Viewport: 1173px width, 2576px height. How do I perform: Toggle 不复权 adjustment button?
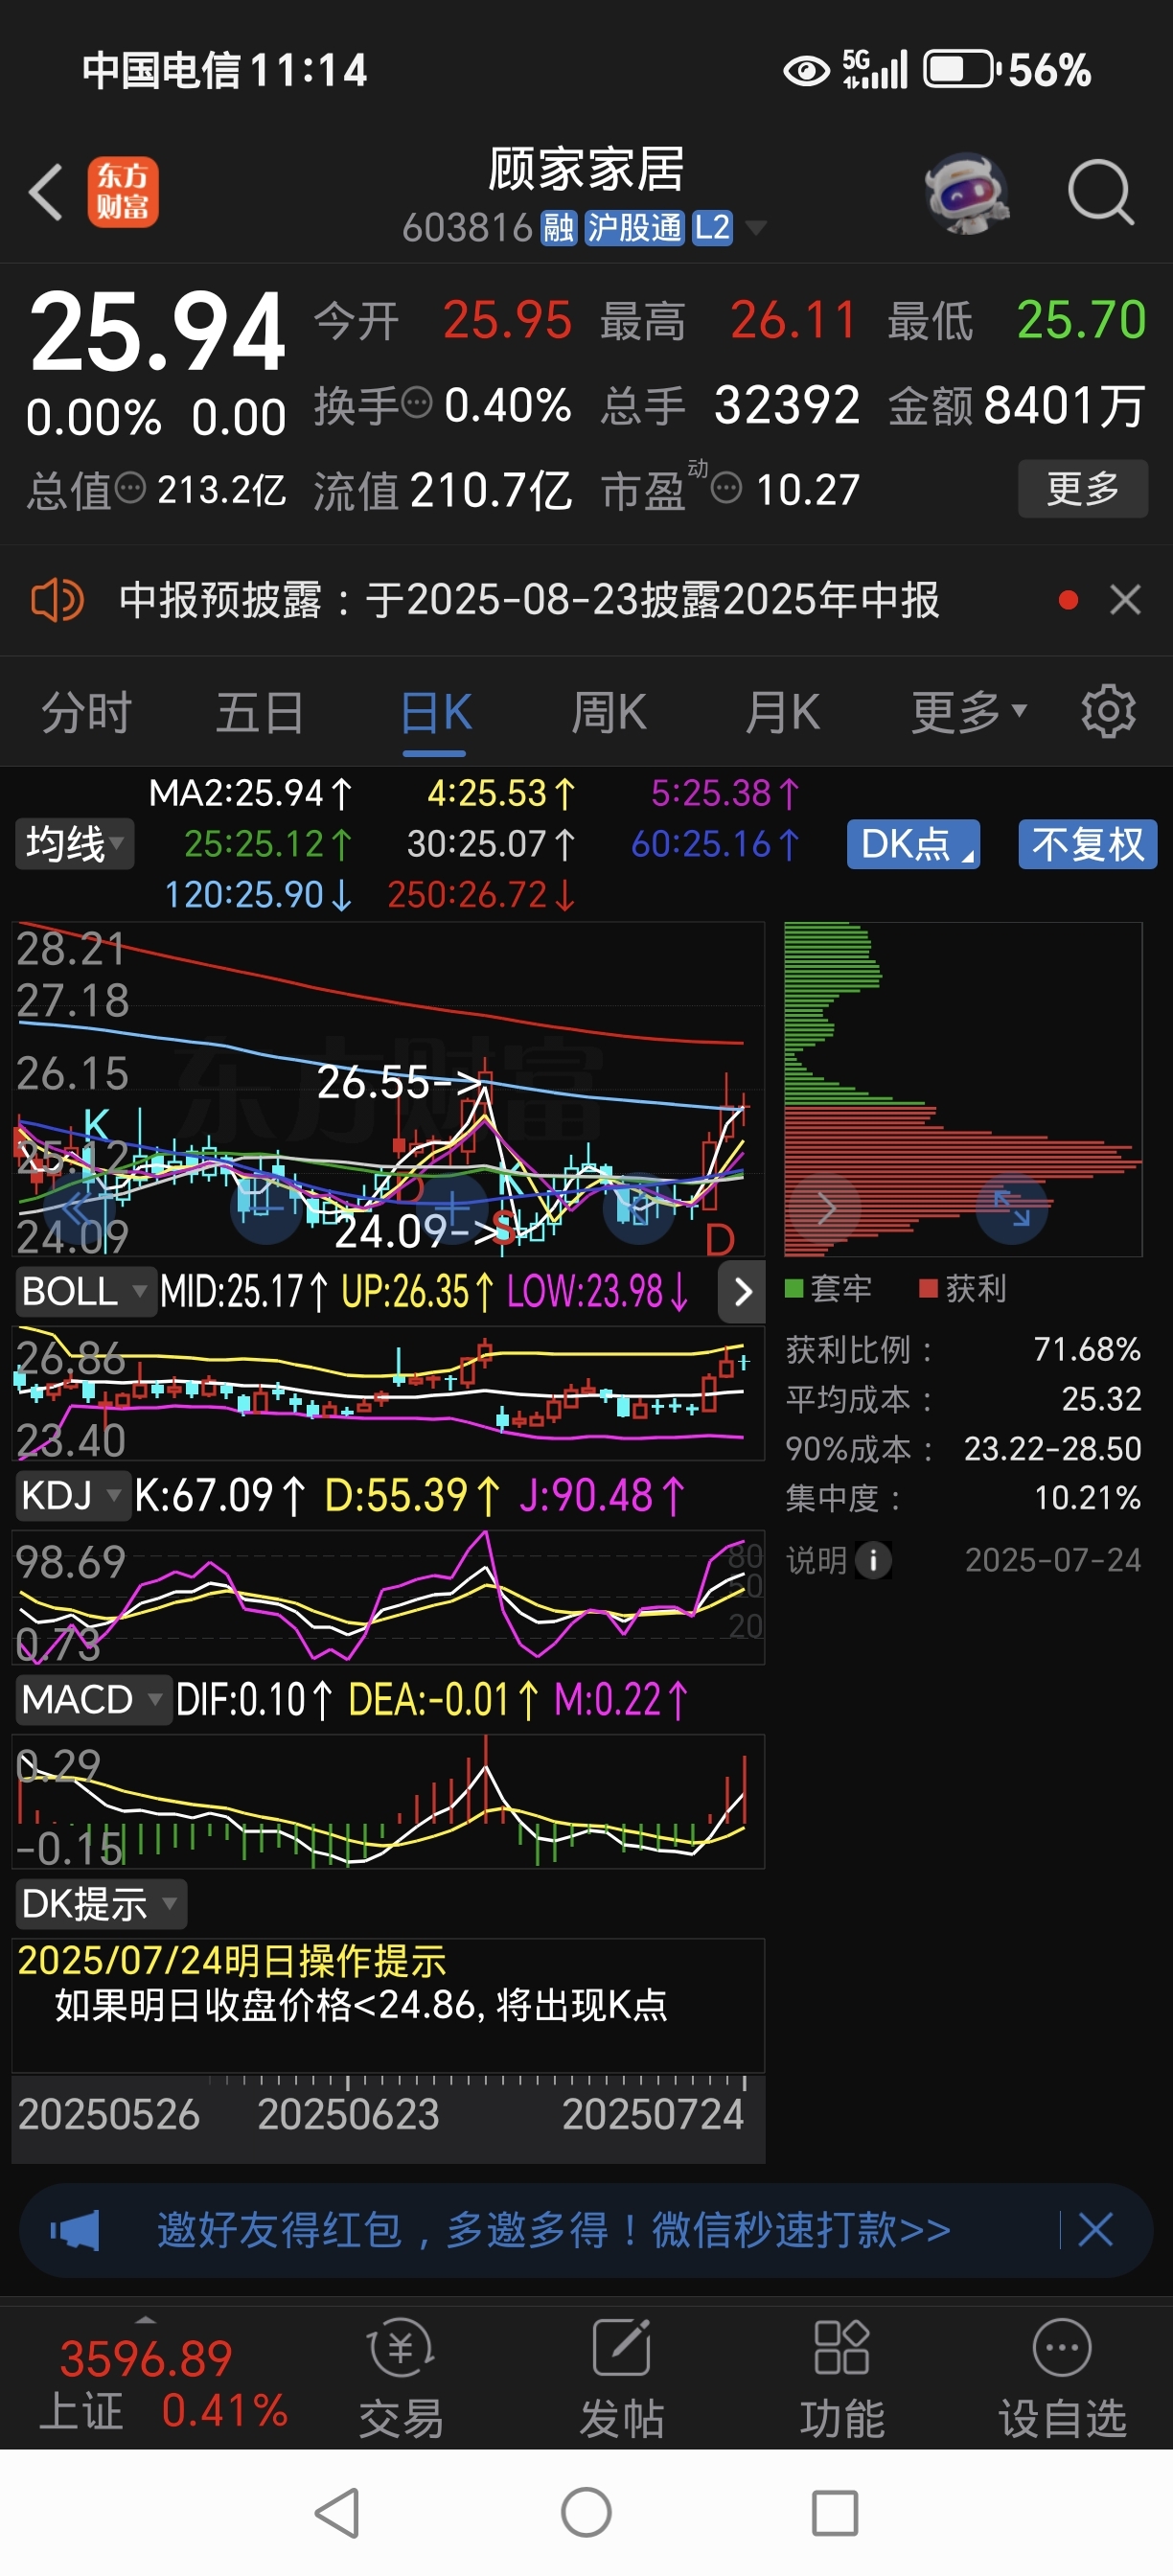tap(1088, 844)
